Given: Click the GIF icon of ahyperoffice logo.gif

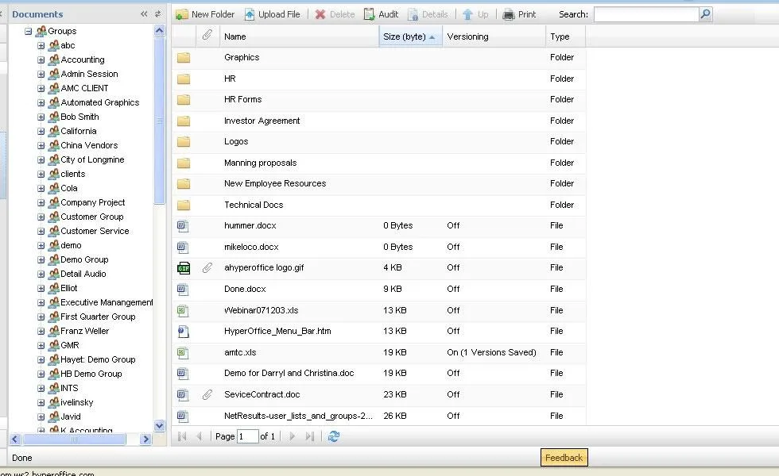Looking at the screenshot, I should 184,268.
